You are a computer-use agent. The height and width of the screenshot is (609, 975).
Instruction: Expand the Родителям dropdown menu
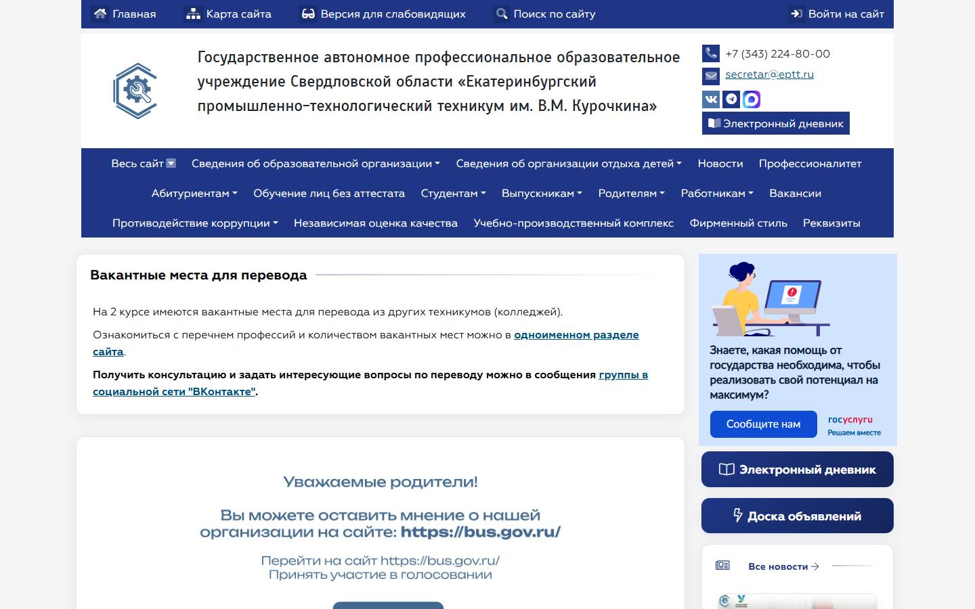point(631,194)
